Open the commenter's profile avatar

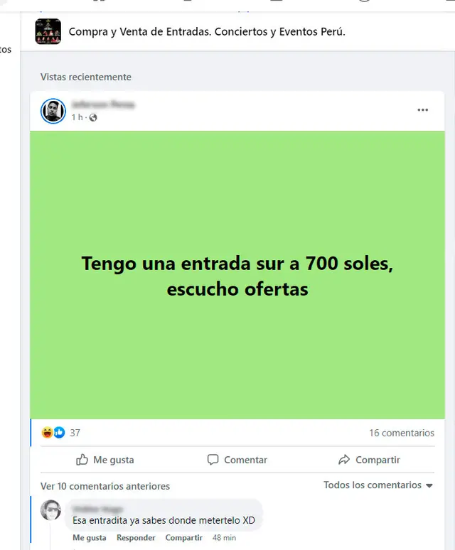coord(51,510)
